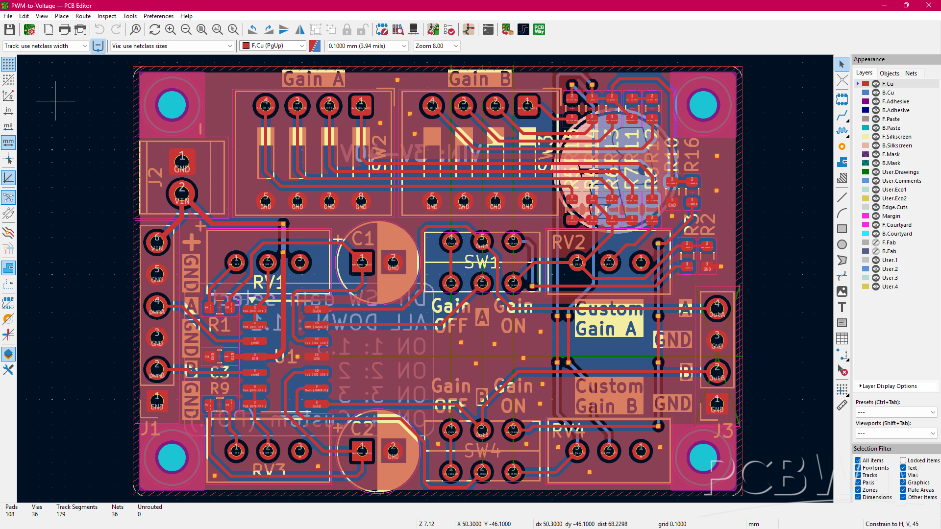Select the Measure tool at right toolbar bottom
This screenshot has height=529, width=941.
[843, 405]
